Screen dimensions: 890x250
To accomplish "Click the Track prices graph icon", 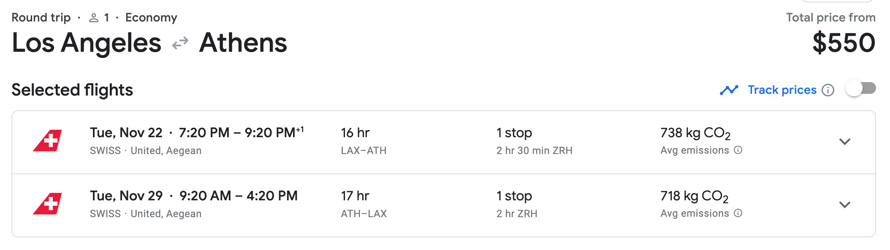I will tap(729, 90).
